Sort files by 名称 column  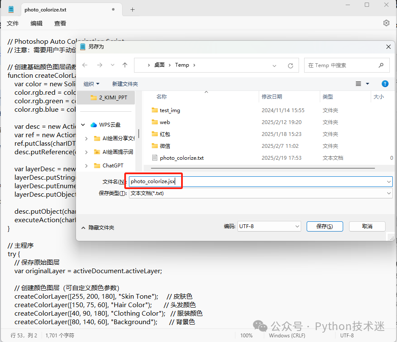[162, 97]
